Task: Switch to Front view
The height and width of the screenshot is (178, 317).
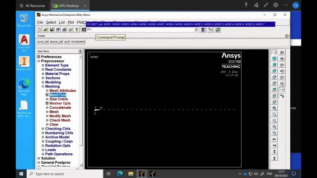Action: pyautogui.click(x=274, y=71)
